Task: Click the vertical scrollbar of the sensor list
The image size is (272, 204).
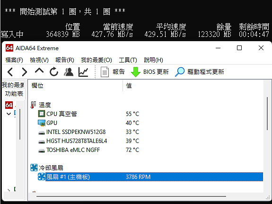Action: point(267,114)
